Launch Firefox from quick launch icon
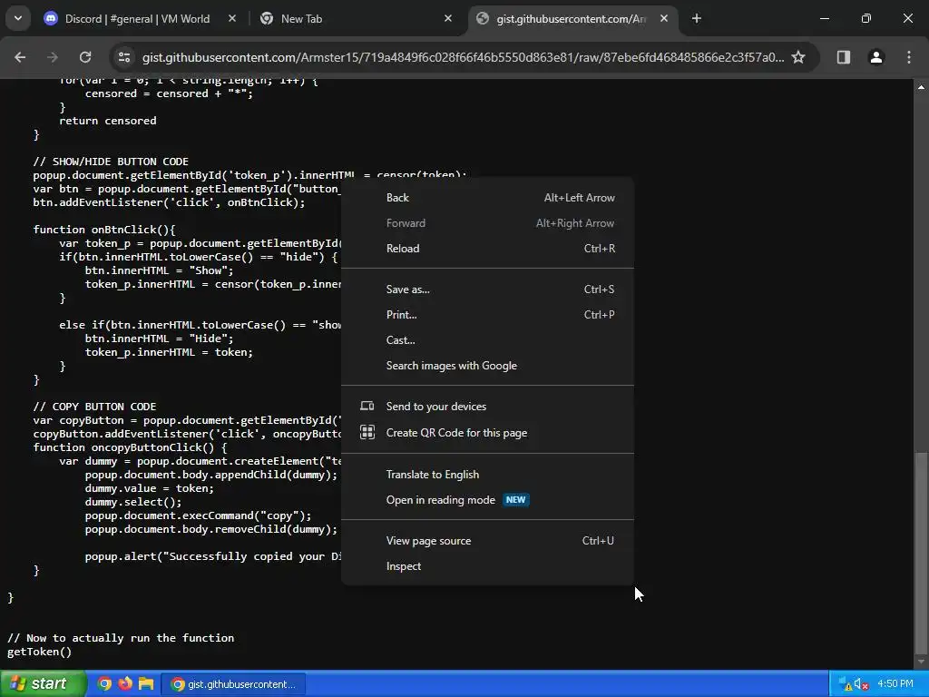929x697 pixels. click(x=125, y=684)
